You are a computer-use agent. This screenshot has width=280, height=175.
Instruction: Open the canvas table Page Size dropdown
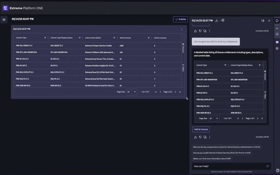(x=132, y=92)
